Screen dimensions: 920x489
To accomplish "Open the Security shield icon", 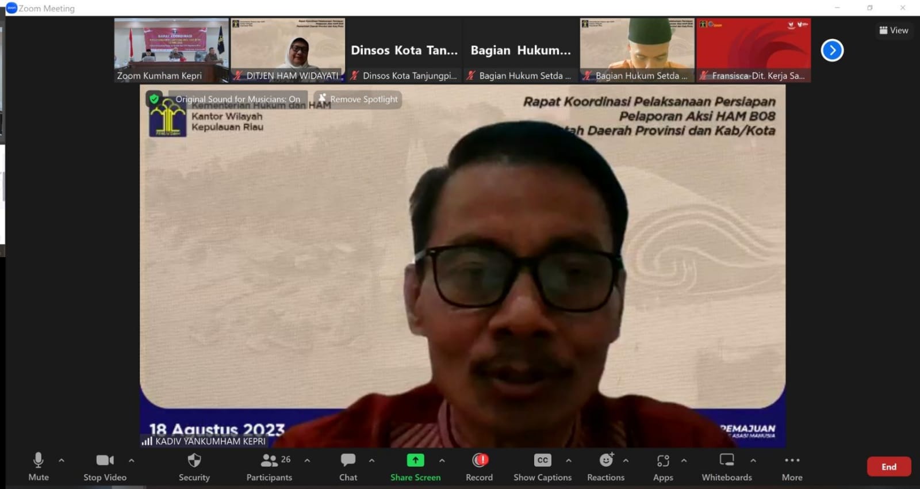I will (x=194, y=461).
